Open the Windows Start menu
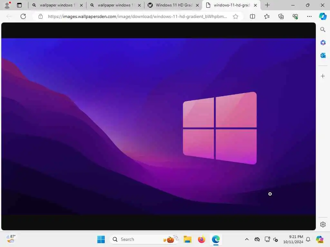 click(x=101, y=239)
